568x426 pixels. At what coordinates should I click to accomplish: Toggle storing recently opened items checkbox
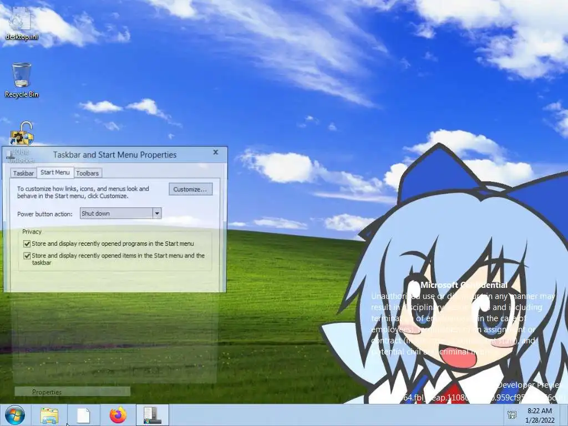(27, 256)
